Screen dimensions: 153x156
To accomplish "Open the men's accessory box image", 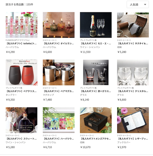I will pos(96,120).
